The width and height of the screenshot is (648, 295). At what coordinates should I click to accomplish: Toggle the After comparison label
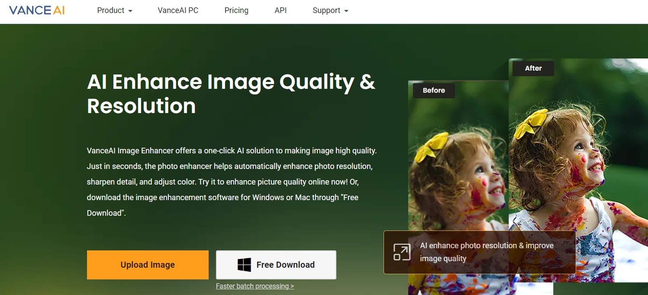pos(533,68)
